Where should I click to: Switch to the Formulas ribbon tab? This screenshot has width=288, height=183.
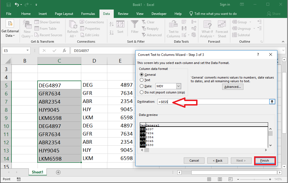(x=88, y=14)
